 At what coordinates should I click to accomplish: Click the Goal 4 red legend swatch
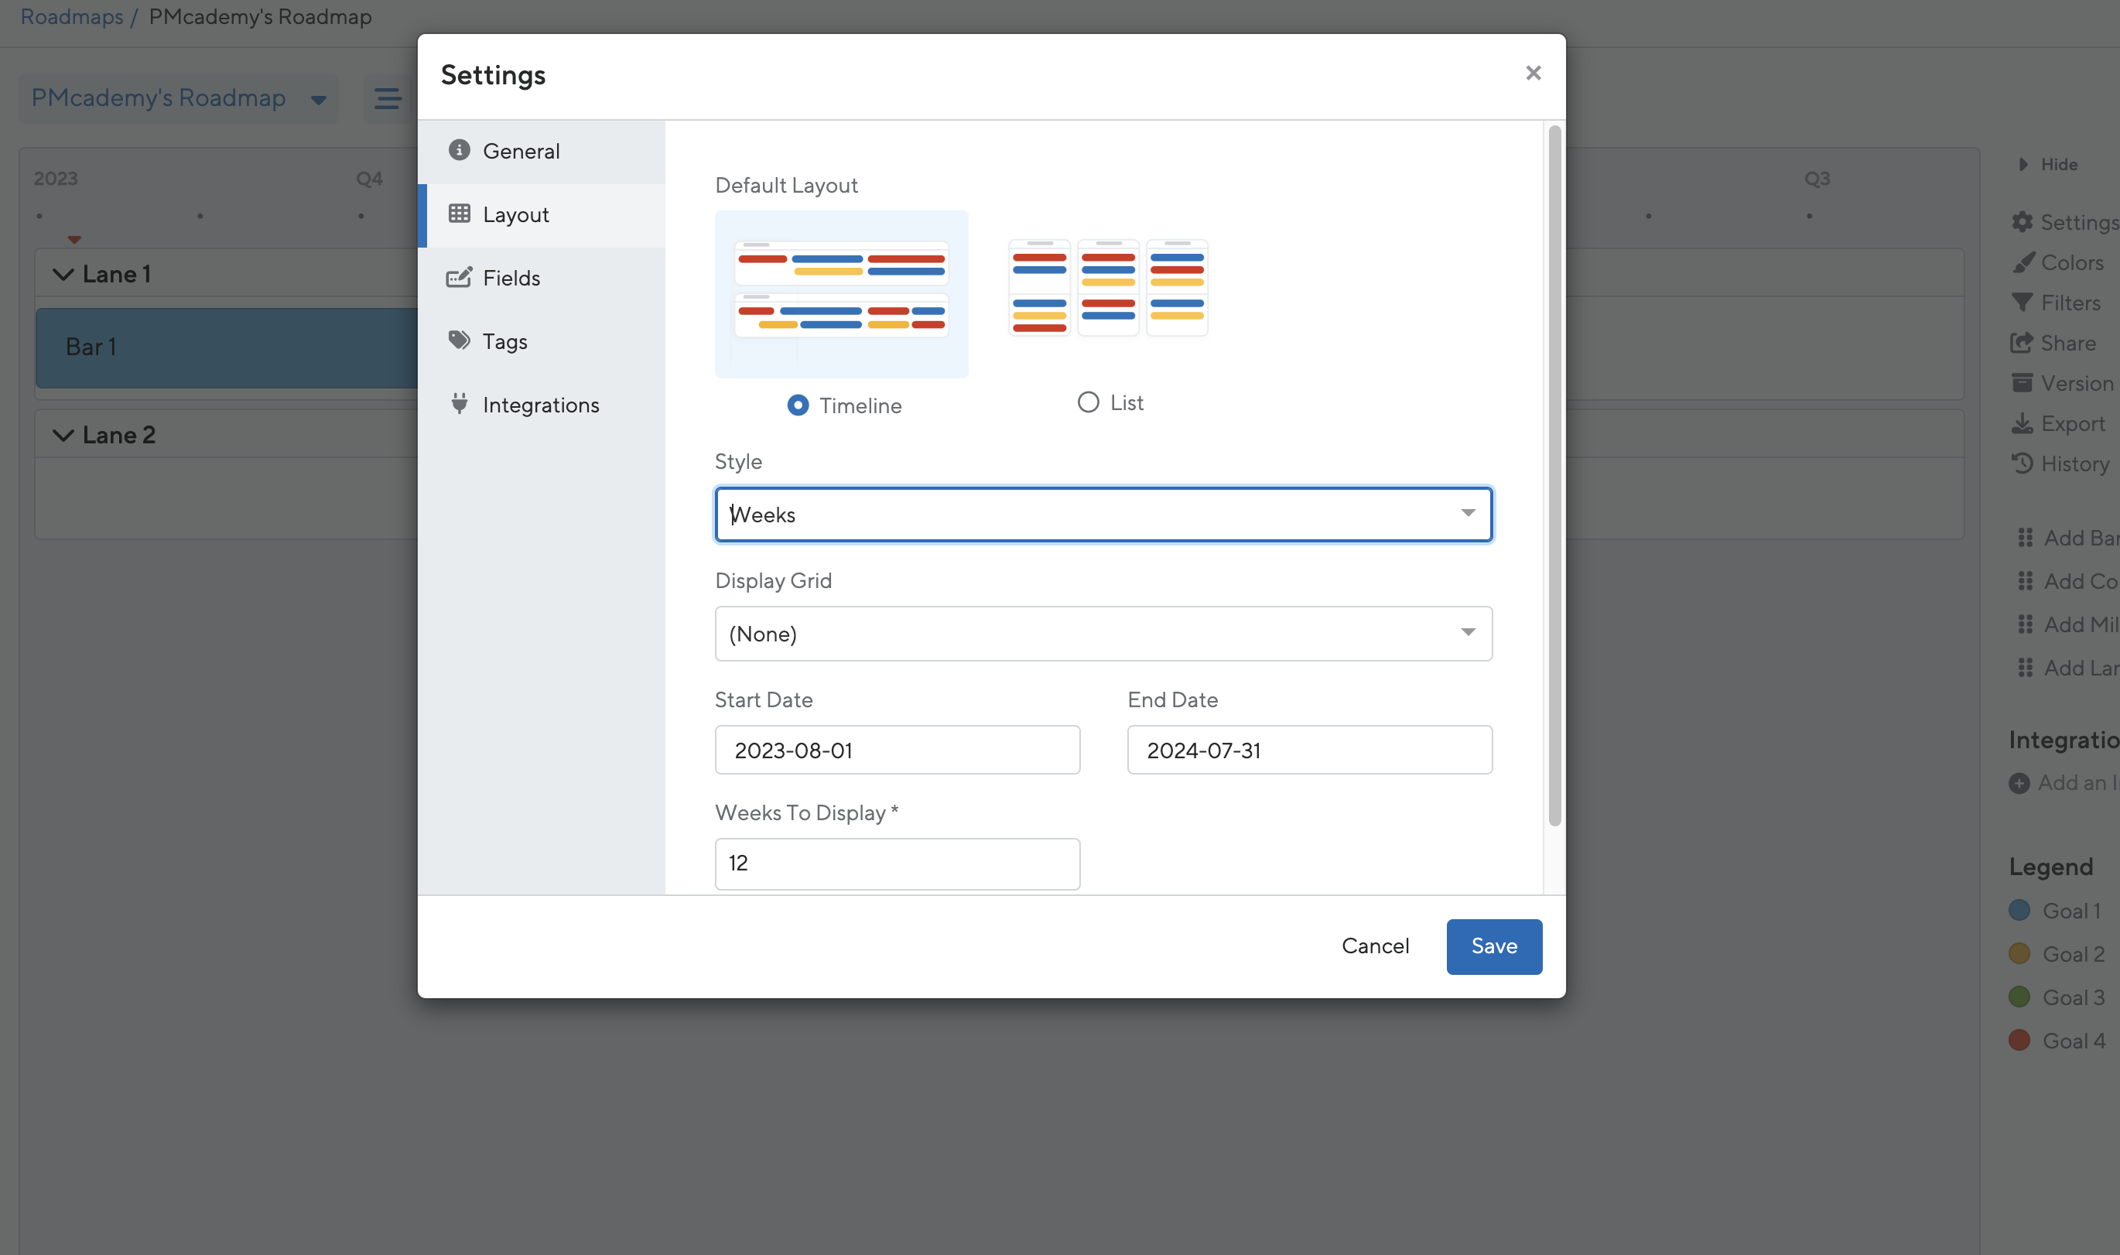2019,1041
